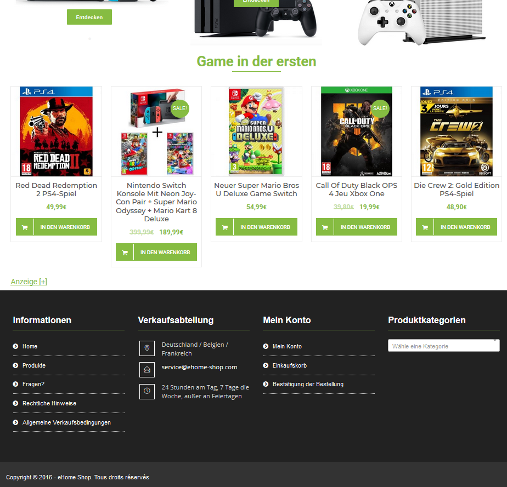
Task: Click the clock icon beside opening hours
Action: pyautogui.click(x=147, y=391)
